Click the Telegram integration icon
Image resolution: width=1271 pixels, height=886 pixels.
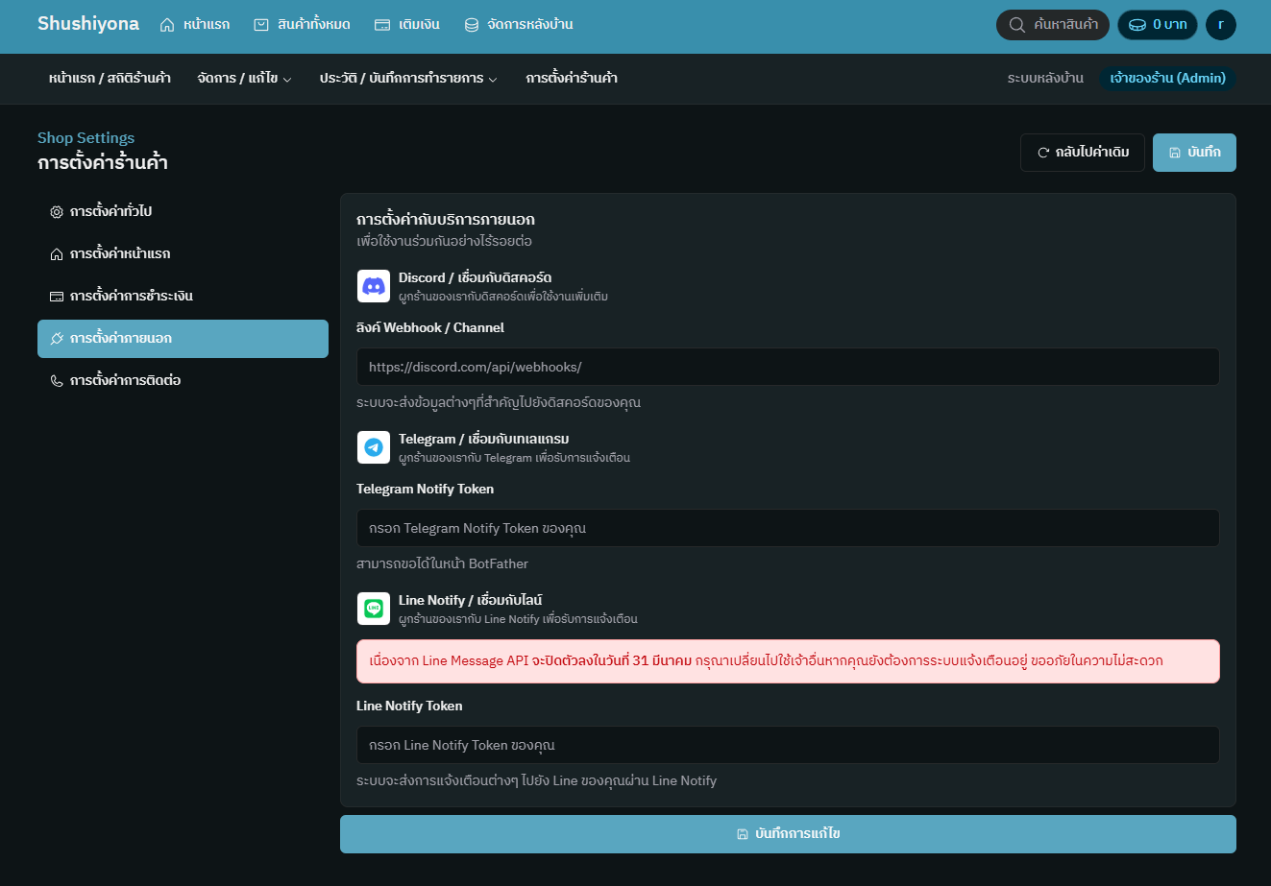click(373, 446)
